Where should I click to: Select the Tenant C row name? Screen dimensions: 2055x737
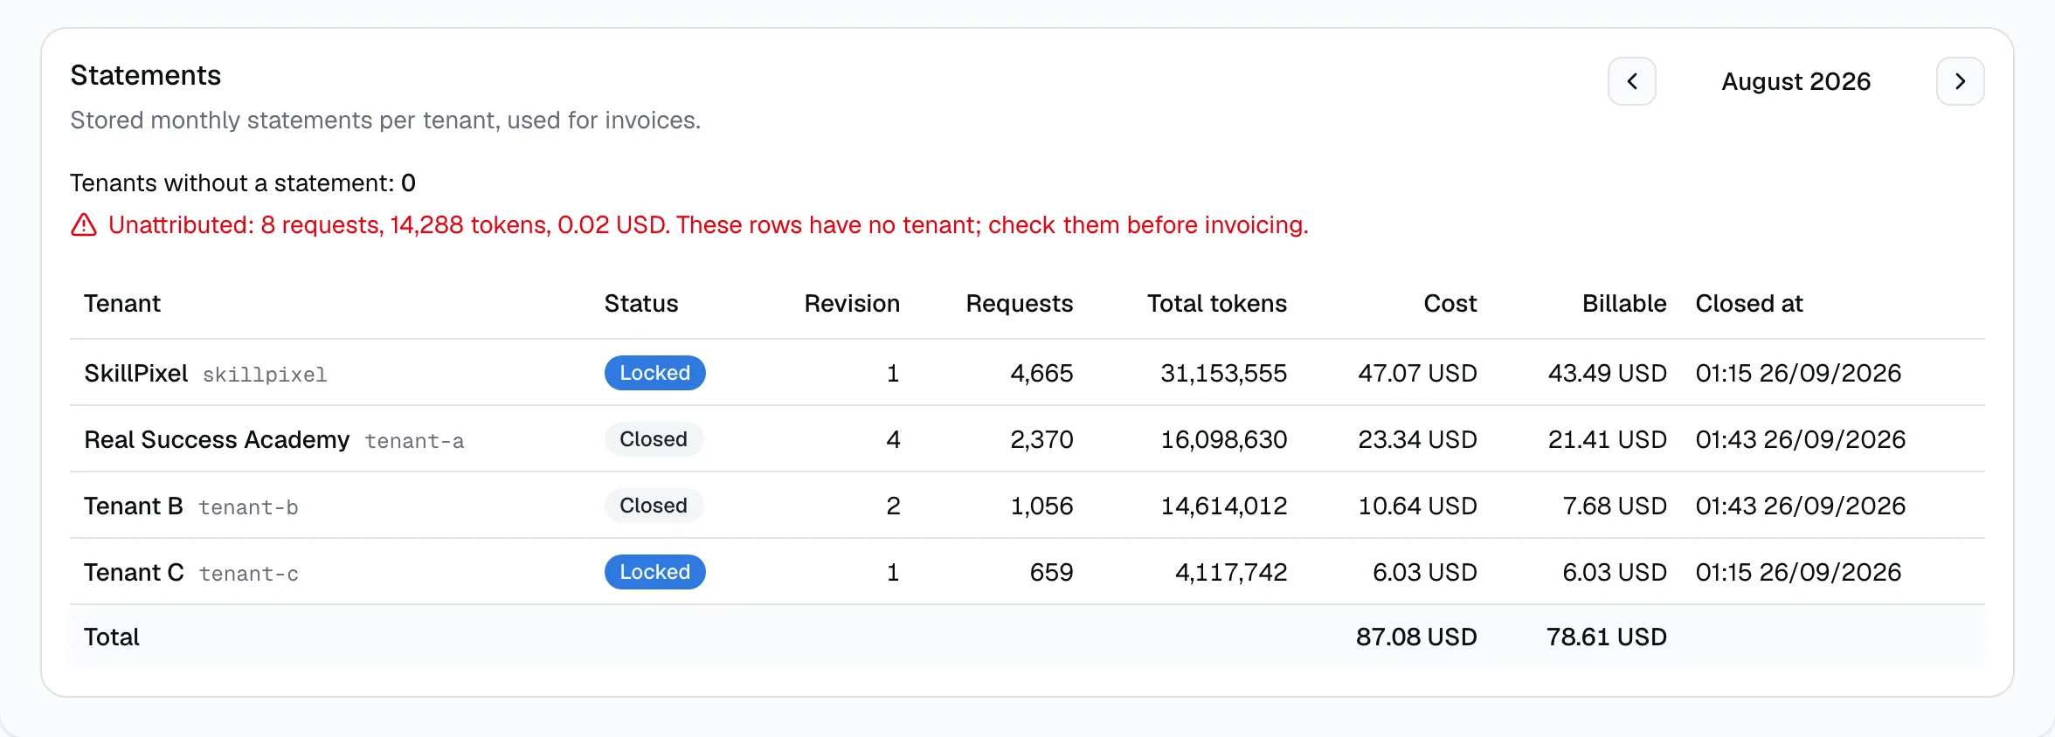pos(134,573)
